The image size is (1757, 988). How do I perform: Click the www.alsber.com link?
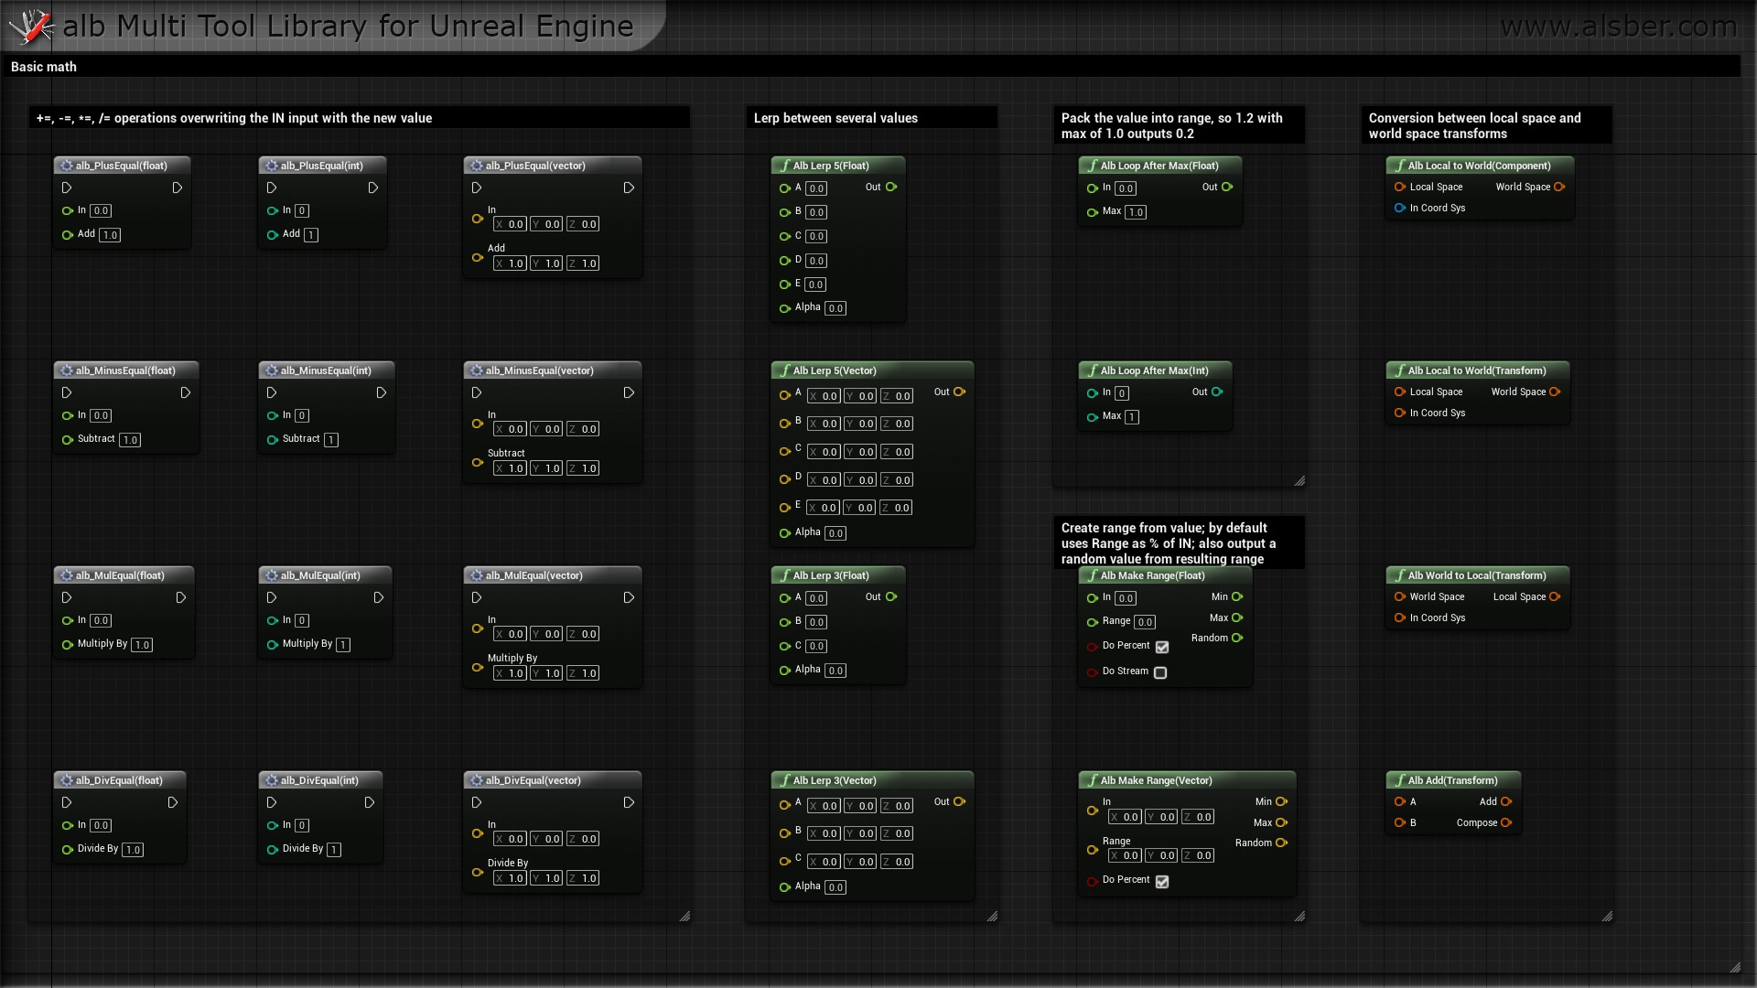coord(1620,27)
